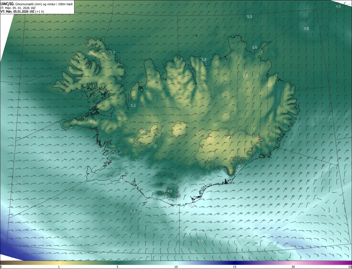Click the '50' label on the color scale
Viewport: 352px width, 269px height.
(350, 267)
